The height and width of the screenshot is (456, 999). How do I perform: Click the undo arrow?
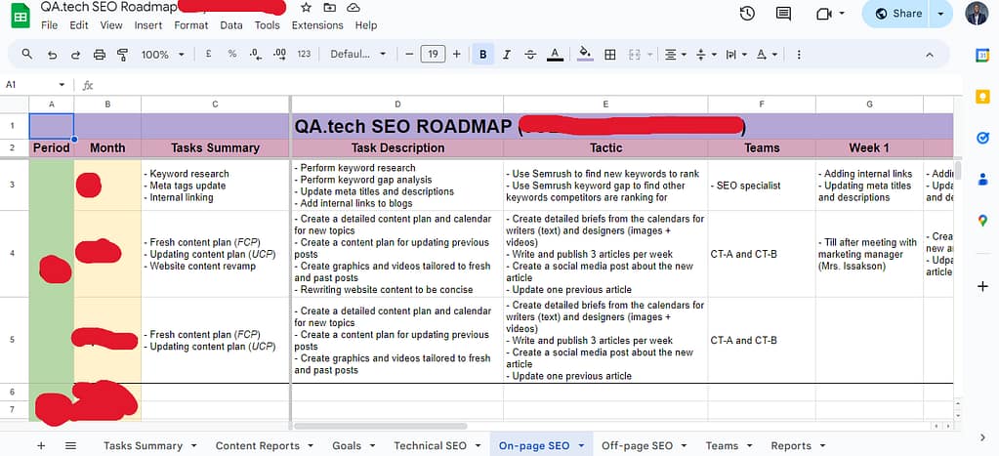click(x=52, y=55)
